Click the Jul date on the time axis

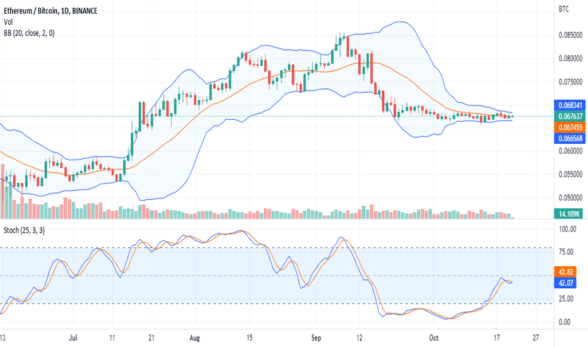[73, 338]
